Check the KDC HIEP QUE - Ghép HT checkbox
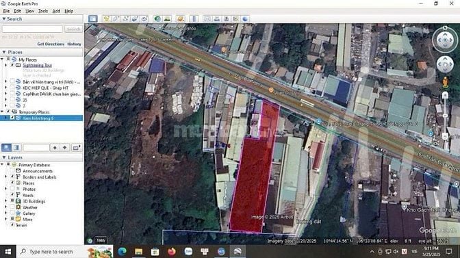Image resolution: width=460 pixels, height=258 pixels. (x=12, y=88)
